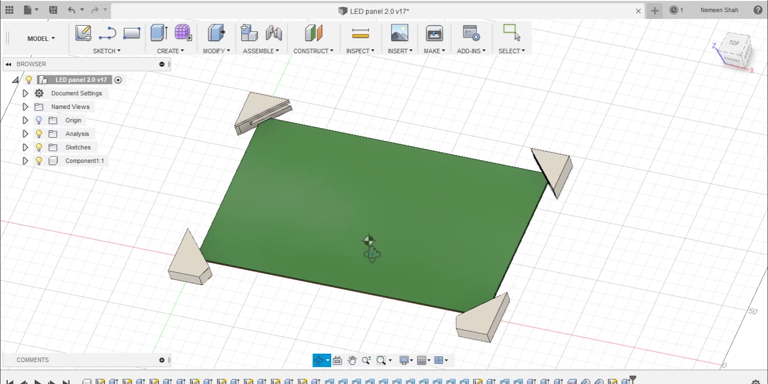
Task: Expand Document Settings node
Action: pos(25,93)
